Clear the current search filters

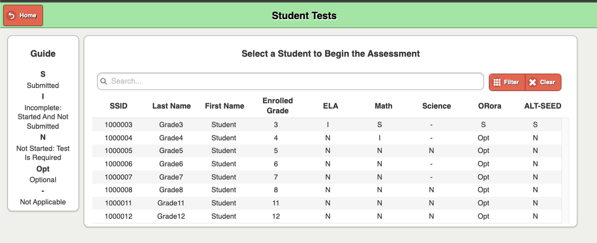pyautogui.click(x=543, y=82)
